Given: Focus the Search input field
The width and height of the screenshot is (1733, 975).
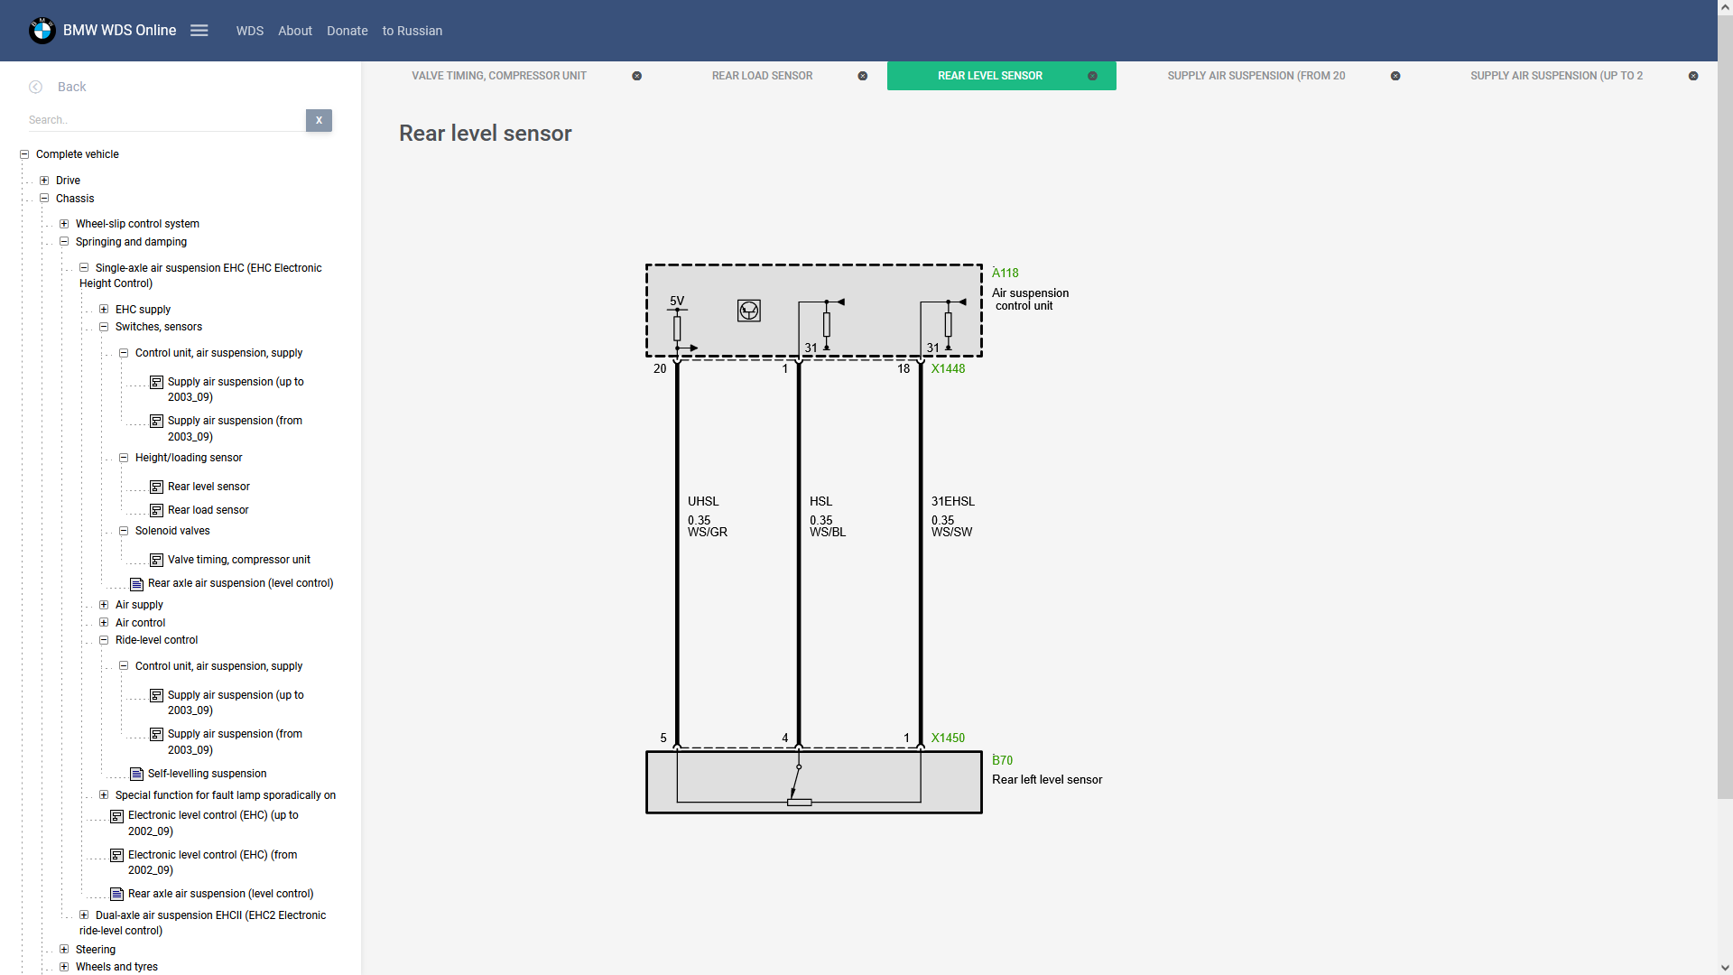Looking at the screenshot, I should click(165, 120).
